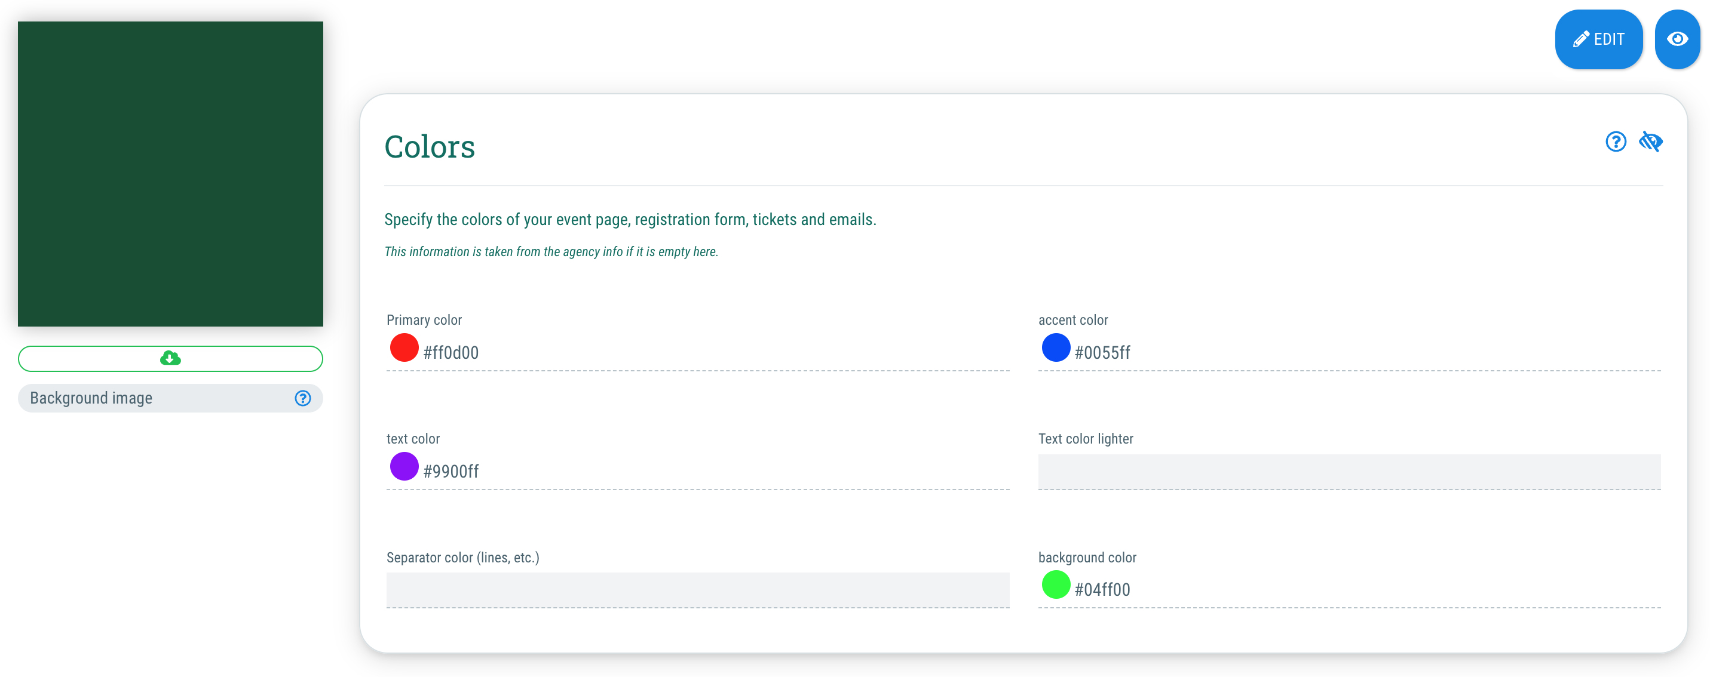
Task: Pick the blue accent color swatch
Action: tap(1056, 347)
